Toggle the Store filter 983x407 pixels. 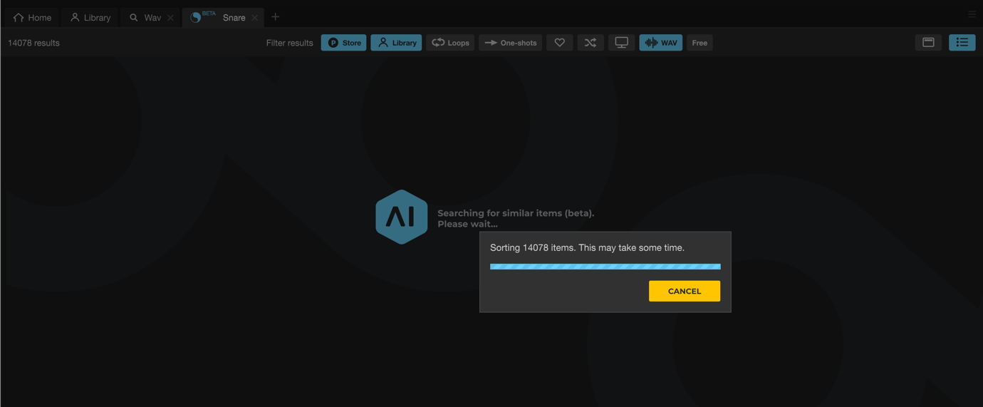(x=343, y=43)
